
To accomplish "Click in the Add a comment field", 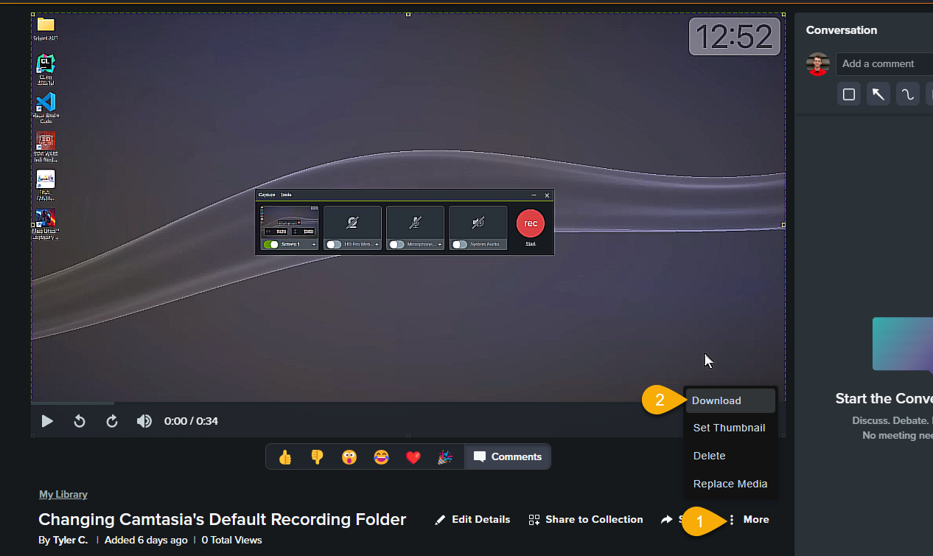I will click(x=884, y=64).
